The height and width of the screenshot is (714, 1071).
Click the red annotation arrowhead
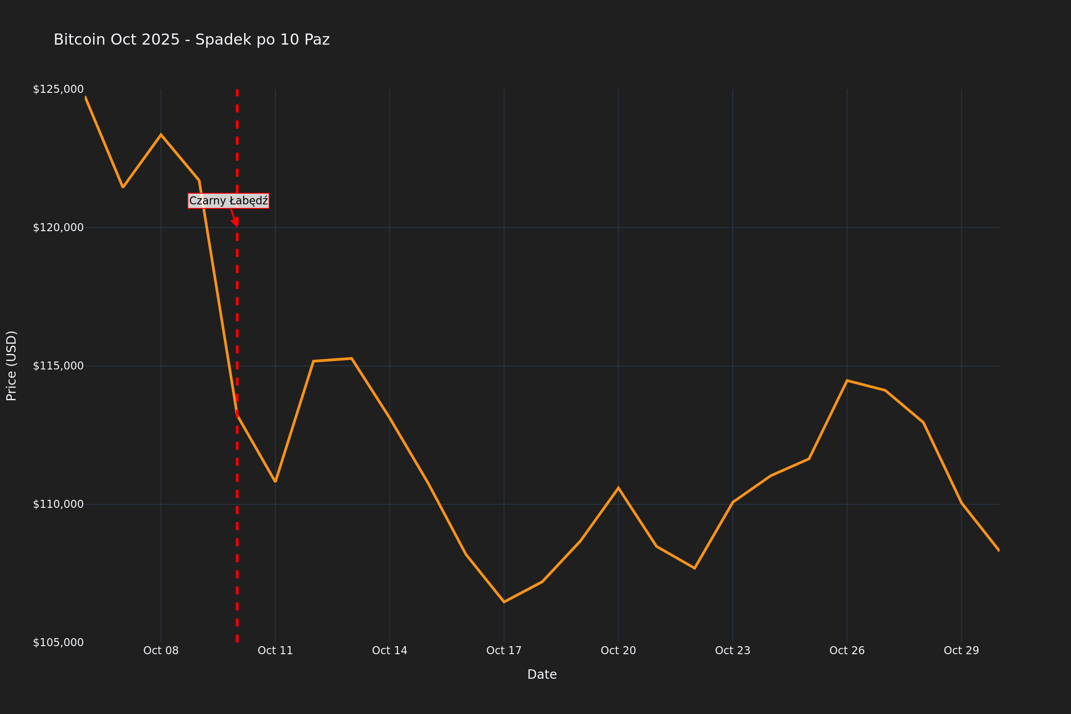click(x=236, y=223)
